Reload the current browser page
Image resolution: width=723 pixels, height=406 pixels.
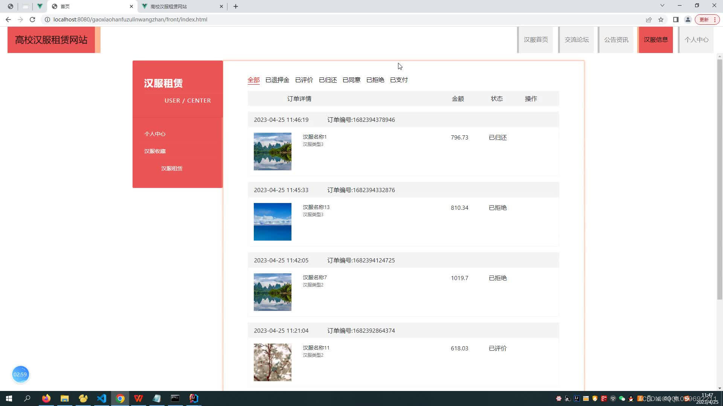(x=32, y=20)
